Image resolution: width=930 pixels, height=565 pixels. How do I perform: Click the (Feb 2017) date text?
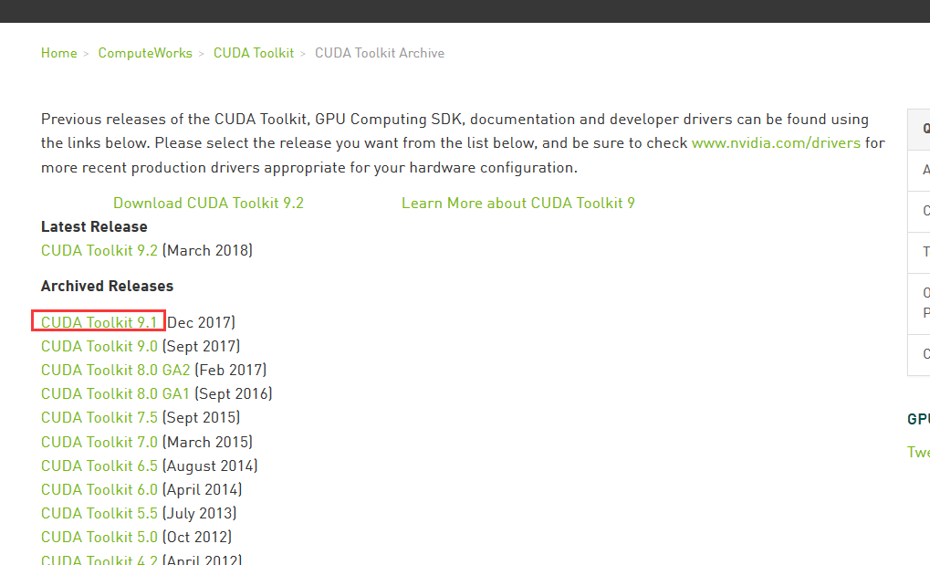tap(231, 370)
